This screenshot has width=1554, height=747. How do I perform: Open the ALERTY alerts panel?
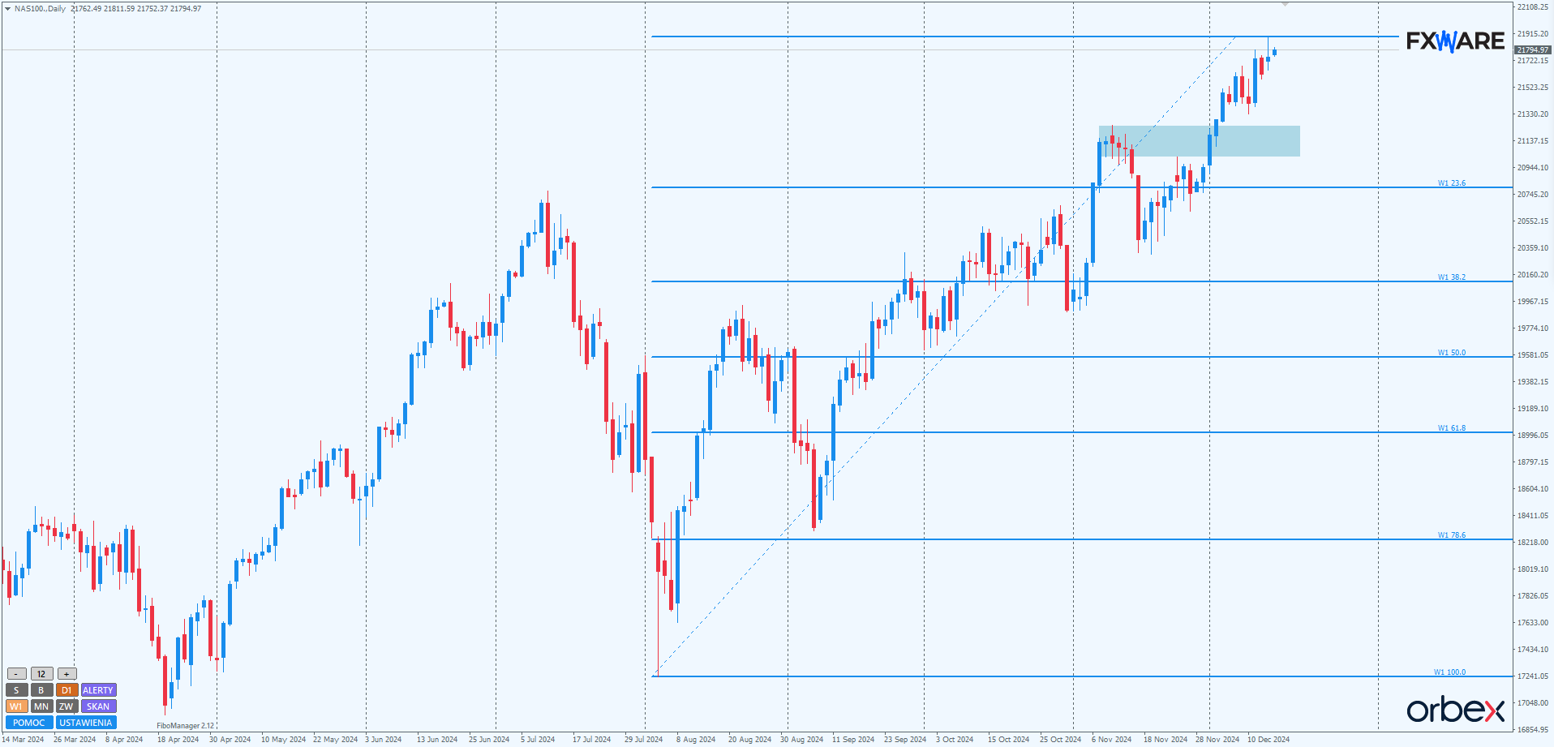pos(98,690)
